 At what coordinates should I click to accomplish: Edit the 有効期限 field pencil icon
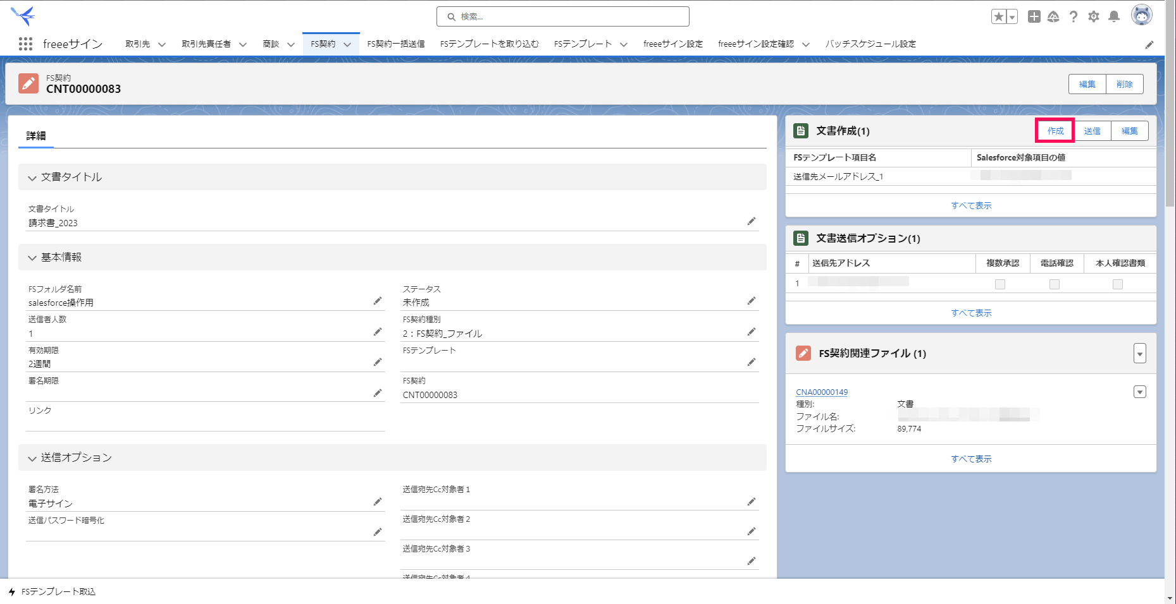(x=378, y=362)
